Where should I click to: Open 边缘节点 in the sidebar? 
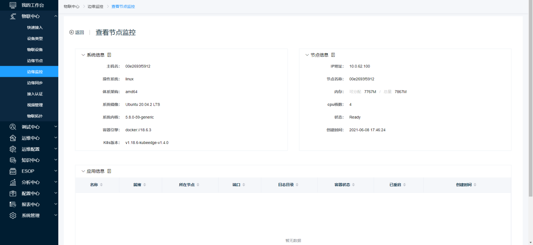pyautogui.click(x=35, y=61)
